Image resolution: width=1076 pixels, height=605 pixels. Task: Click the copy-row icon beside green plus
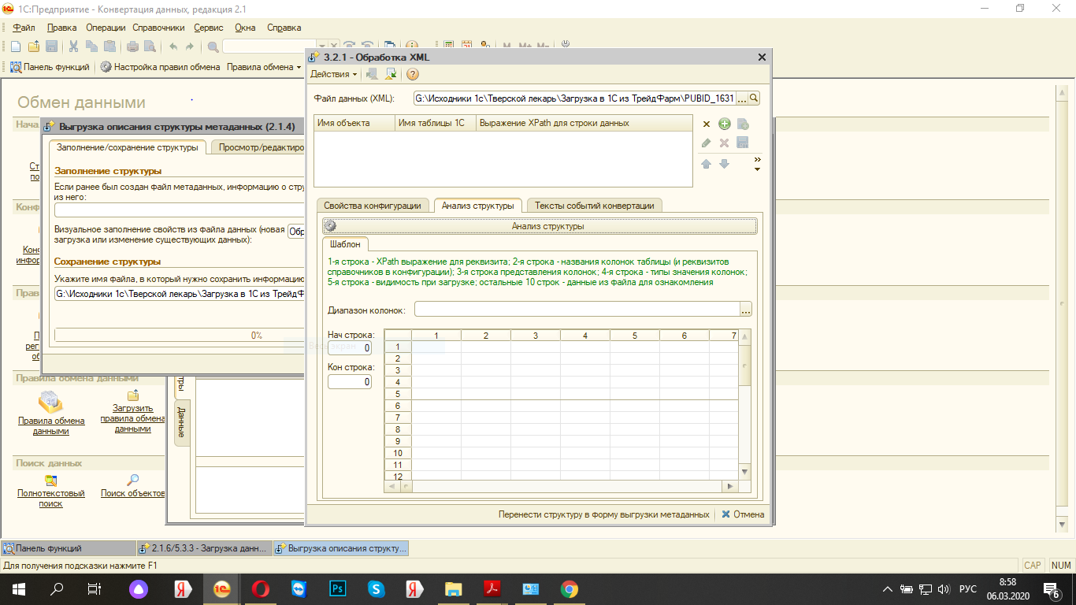(742, 124)
